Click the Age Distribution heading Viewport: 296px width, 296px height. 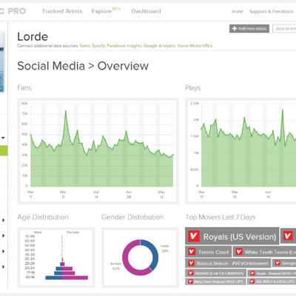[x=43, y=217]
